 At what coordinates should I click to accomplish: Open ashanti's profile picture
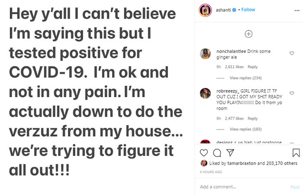pos(205,10)
